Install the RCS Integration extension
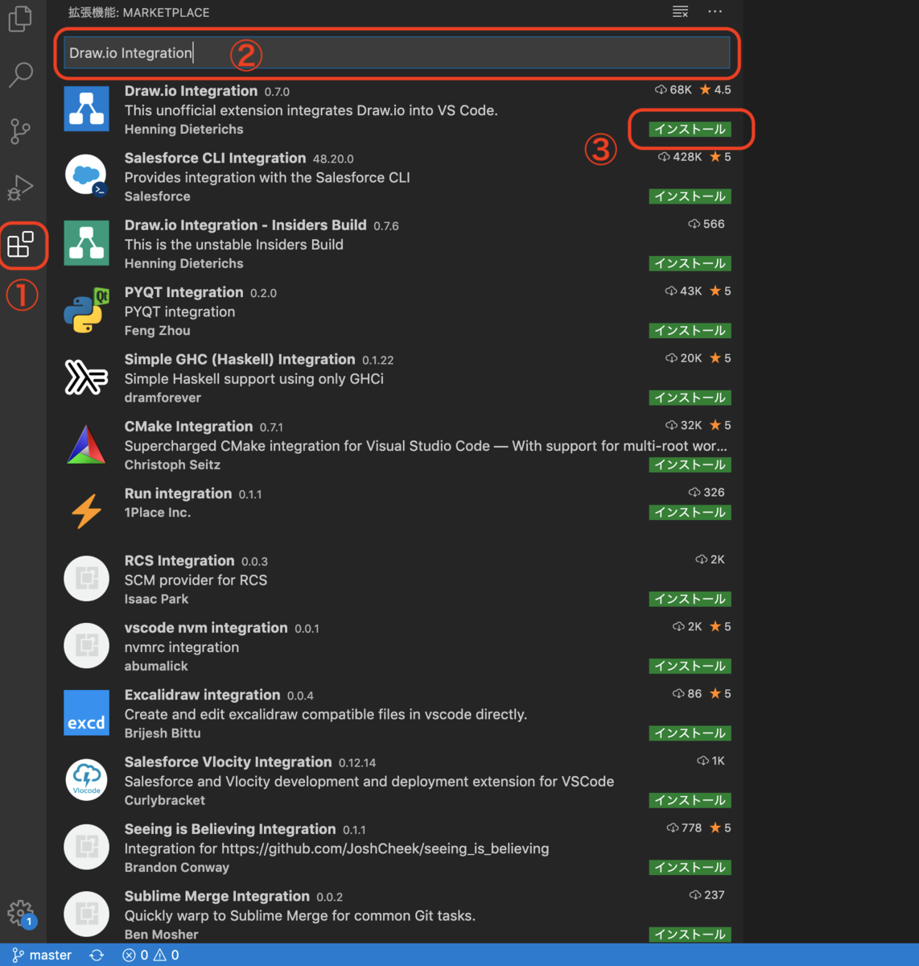The image size is (919, 966). tap(690, 599)
